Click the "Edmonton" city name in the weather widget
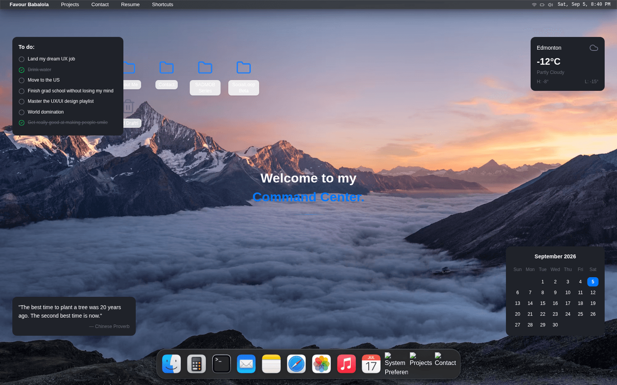The width and height of the screenshot is (617, 385). pos(549,48)
